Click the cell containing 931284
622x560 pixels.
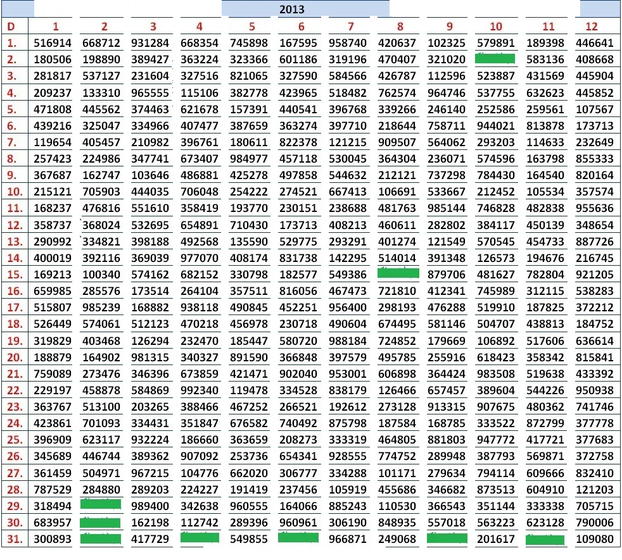(x=150, y=43)
